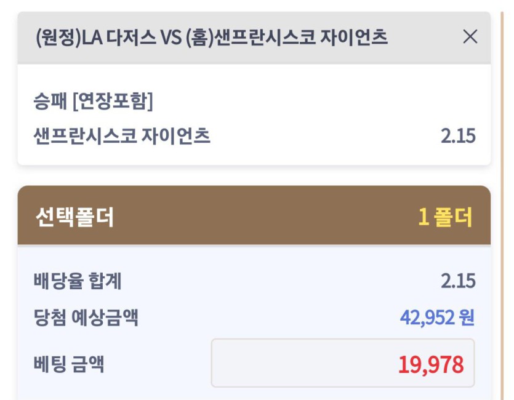This screenshot has width=514, height=400.
Task: Click the 당첨 예상금액 label
Action: (86, 317)
